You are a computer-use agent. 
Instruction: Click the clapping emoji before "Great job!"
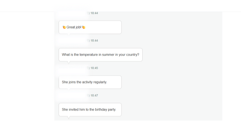pos(64,27)
